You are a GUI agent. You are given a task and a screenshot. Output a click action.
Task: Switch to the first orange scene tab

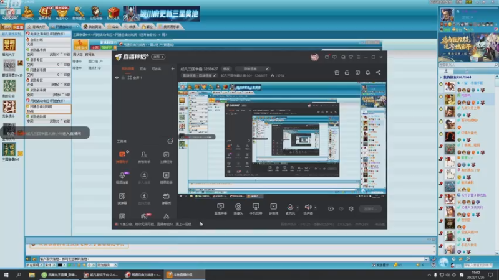point(128,68)
